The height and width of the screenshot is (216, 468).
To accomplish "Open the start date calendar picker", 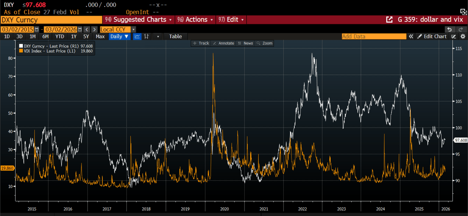I will [x=37, y=29].
